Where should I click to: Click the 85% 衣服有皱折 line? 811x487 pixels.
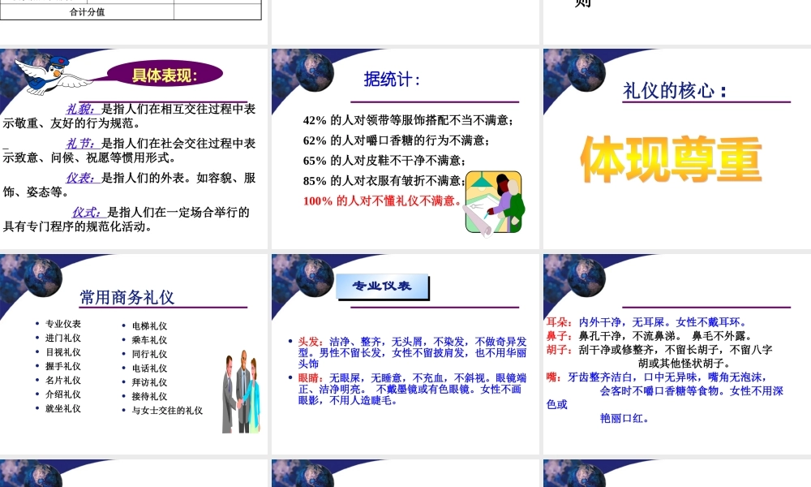pyautogui.click(x=384, y=181)
